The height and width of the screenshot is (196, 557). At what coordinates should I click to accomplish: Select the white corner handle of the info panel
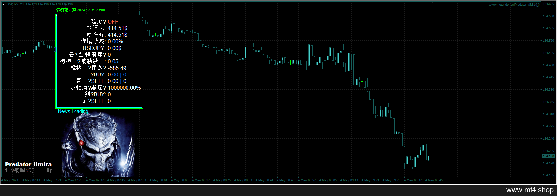point(56,15)
